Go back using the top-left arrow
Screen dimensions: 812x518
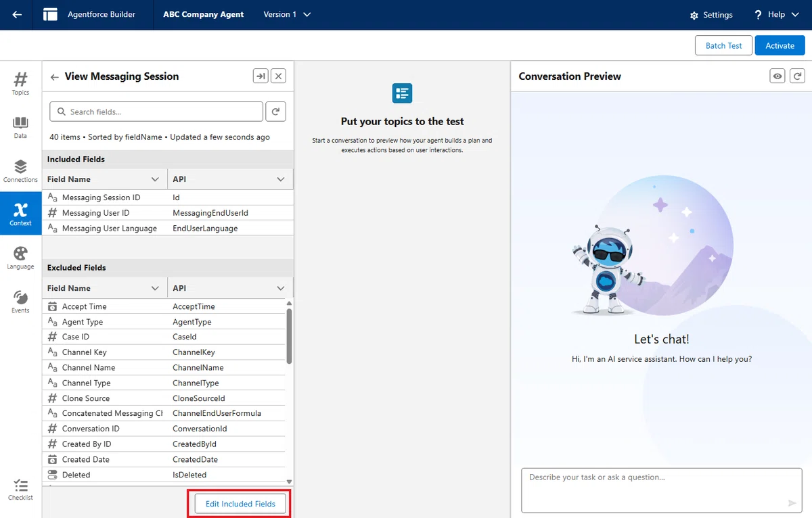(x=17, y=14)
